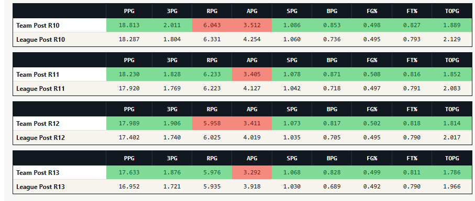Viewport: 475px width, 201px height.
Task: Click FG% header in the R11 table
Action: (x=372, y=60)
